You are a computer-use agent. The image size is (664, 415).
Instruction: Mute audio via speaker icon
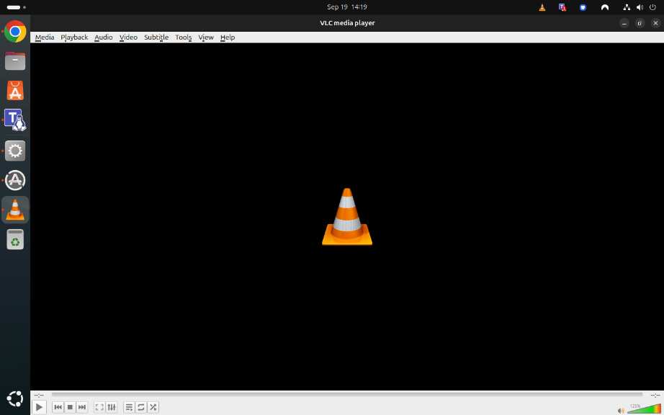pos(621,411)
